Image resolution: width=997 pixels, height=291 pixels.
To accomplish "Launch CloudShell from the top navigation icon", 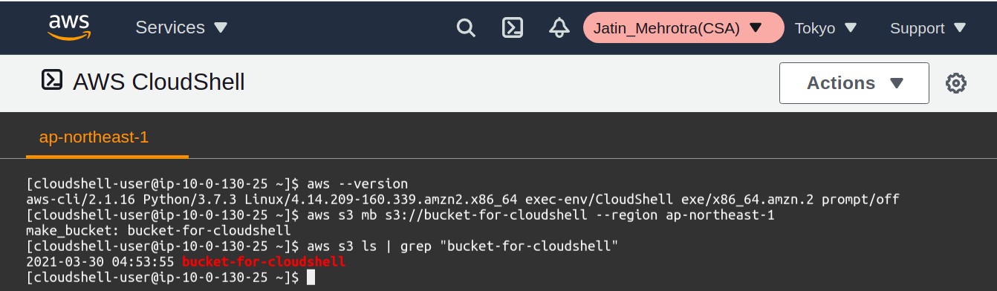I will pos(512,28).
